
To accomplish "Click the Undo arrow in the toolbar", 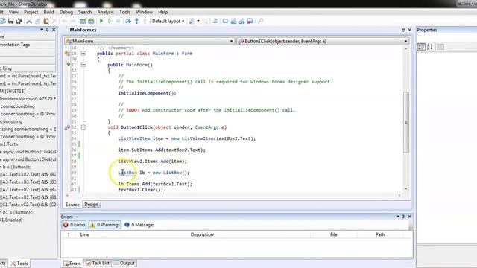I will point(65,21).
